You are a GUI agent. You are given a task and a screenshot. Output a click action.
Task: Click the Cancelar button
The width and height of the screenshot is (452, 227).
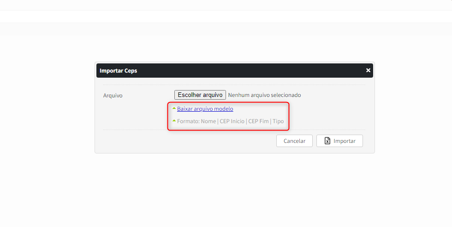pyautogui.click(x=294, y=141)
